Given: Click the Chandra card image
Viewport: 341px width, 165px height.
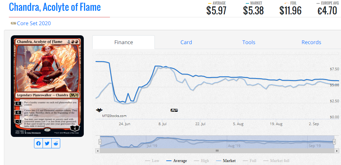Looking at the screenshot, I should tap(47, 86).
